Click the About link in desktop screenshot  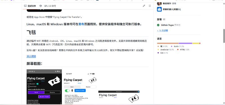[x=115, y=97]
